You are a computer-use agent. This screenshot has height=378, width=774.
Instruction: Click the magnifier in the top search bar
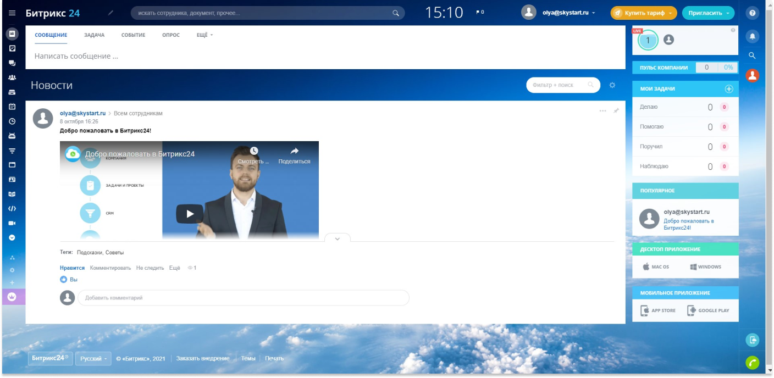pyautogui.click(x=395, y=13)
